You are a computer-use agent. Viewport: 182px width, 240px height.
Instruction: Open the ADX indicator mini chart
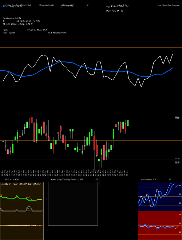[22, 196]
